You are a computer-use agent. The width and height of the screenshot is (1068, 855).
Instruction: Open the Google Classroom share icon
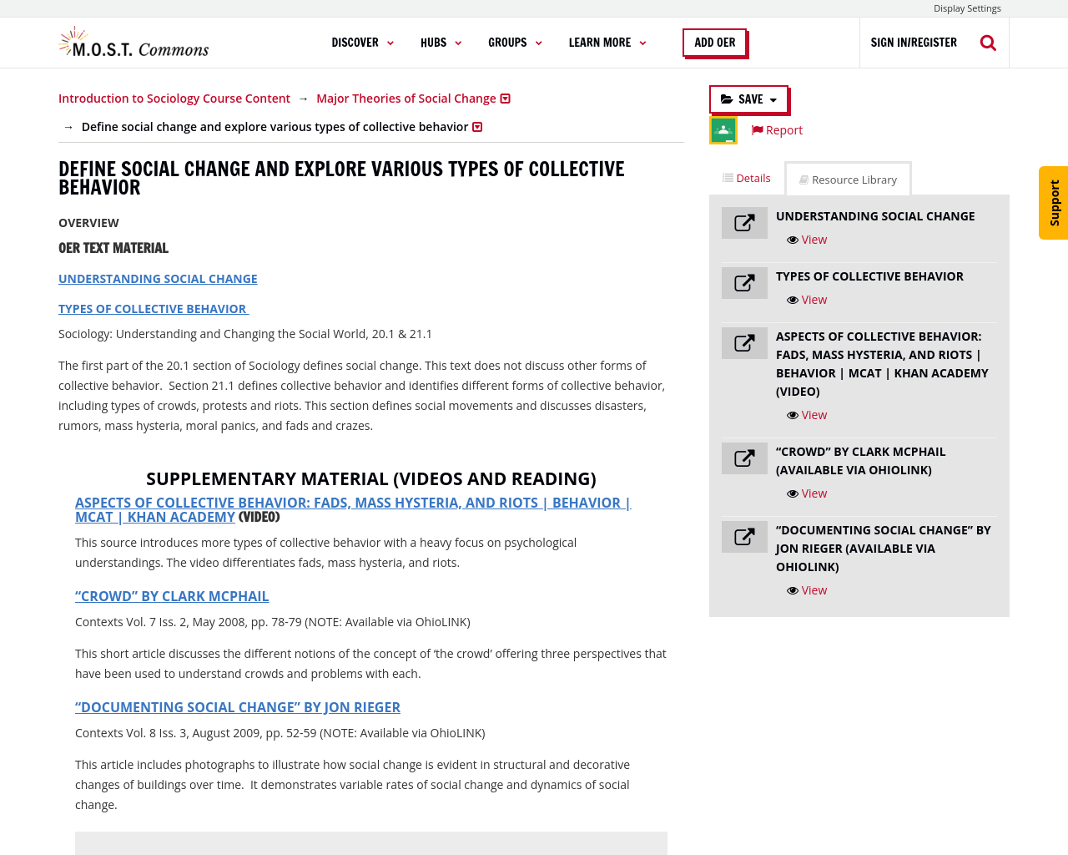[x=723, y=130]
